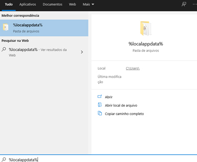
Task: Switch to the Web tab
Action: (x=72, y=4)
